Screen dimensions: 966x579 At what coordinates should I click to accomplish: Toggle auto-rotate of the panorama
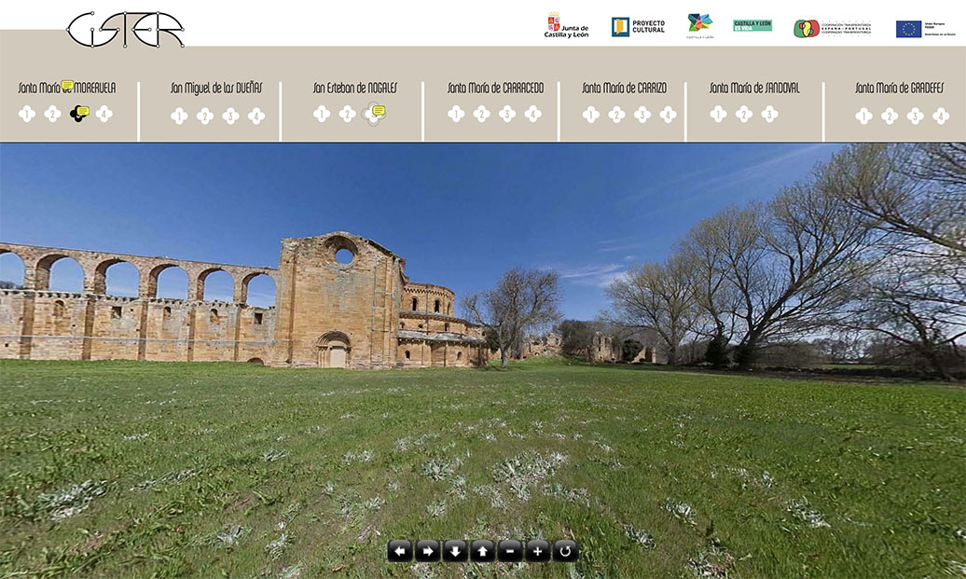pyautogui.click(x=565, y=551)
